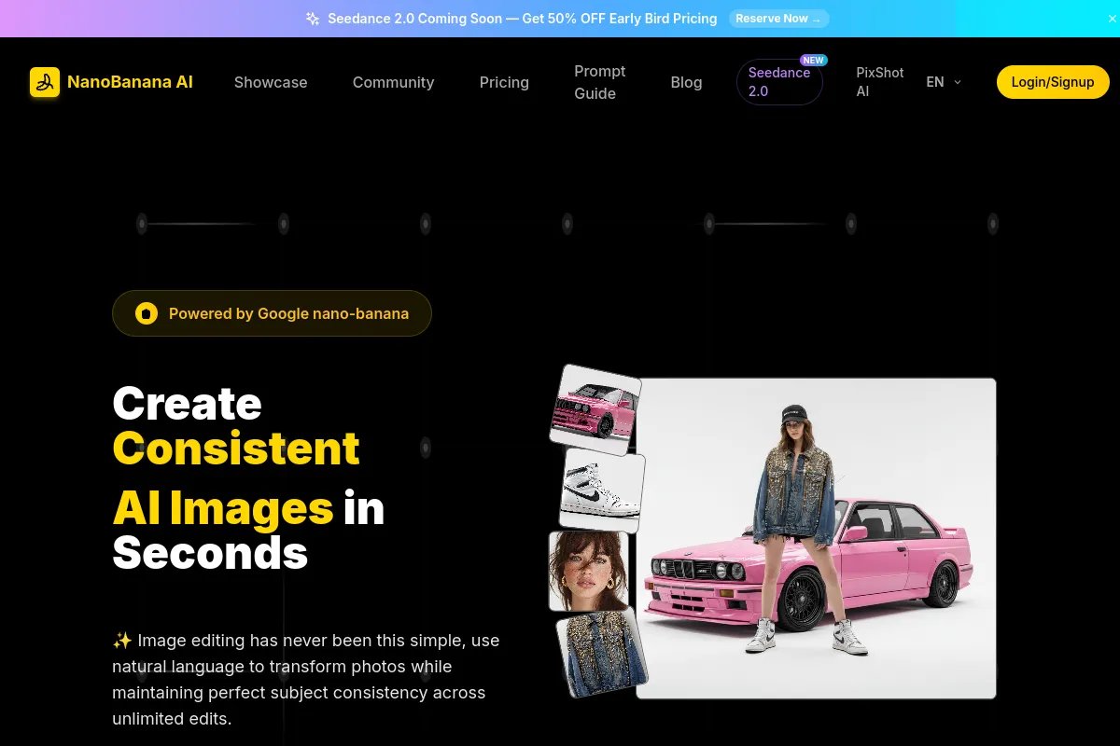Click the Powered by Google nano-banana badge
Screen dimensions: 1120x746
(272, 313)
